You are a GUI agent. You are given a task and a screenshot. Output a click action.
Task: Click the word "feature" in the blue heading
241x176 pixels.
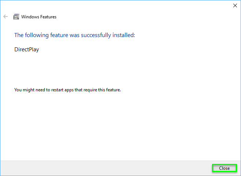point(59,35)
